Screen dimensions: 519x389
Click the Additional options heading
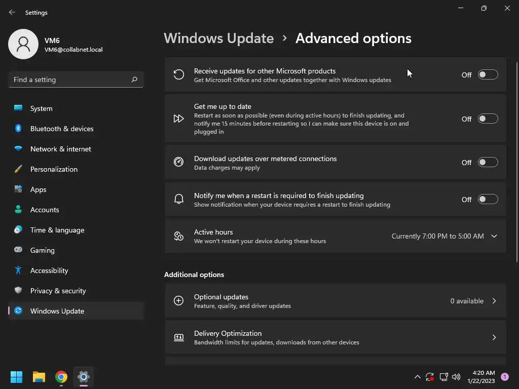(194, 275)
